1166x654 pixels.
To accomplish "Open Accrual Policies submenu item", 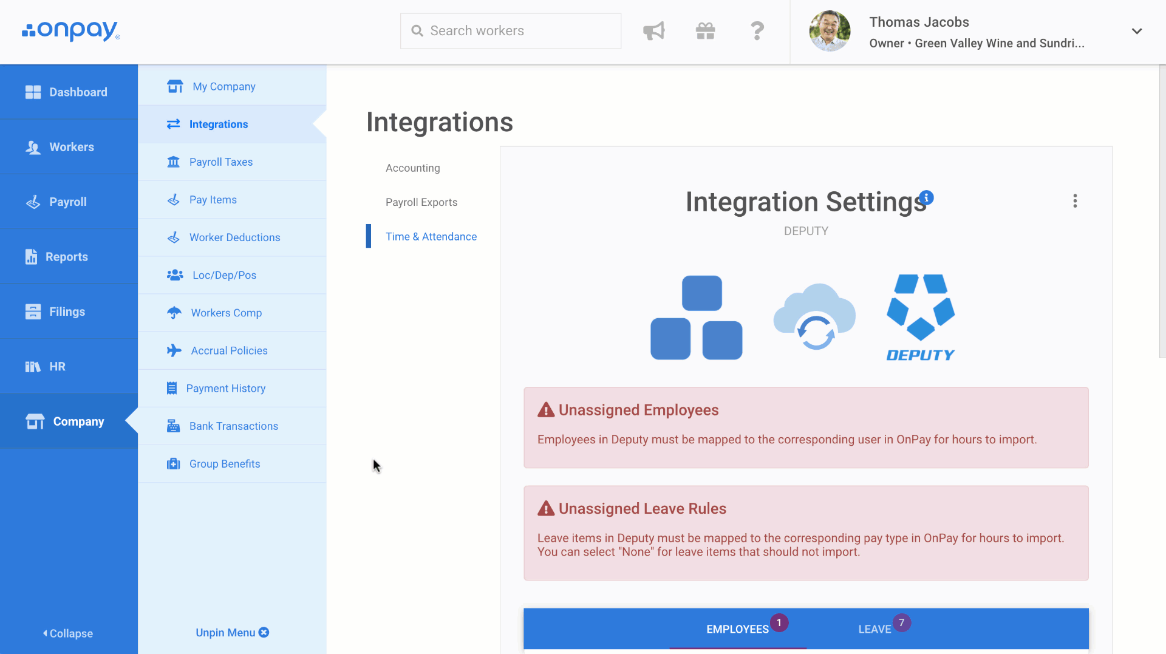I will (x=232, y=350).
